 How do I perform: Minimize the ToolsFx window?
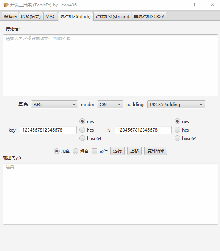click(x=180, y=5)
